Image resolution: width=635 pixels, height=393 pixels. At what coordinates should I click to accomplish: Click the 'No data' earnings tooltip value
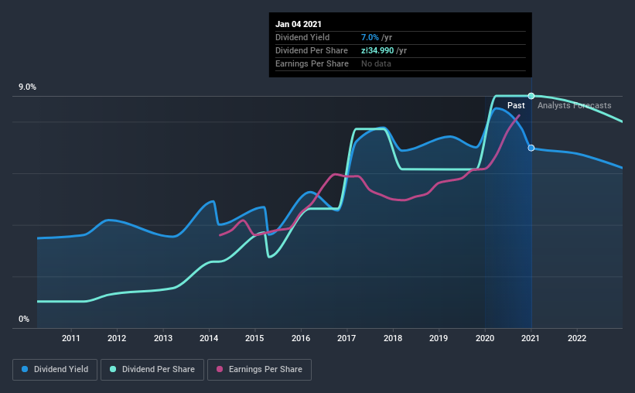376,63
